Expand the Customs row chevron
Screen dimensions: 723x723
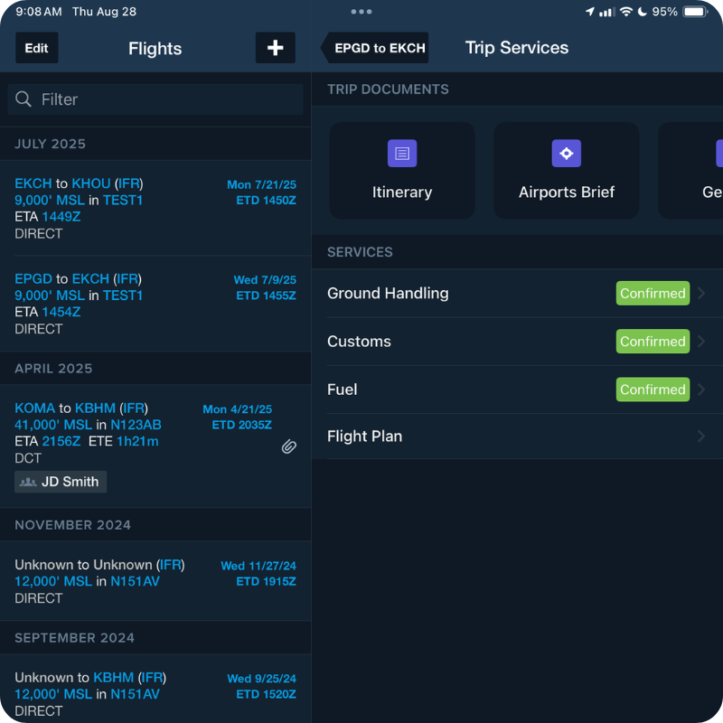coord(702,342)
